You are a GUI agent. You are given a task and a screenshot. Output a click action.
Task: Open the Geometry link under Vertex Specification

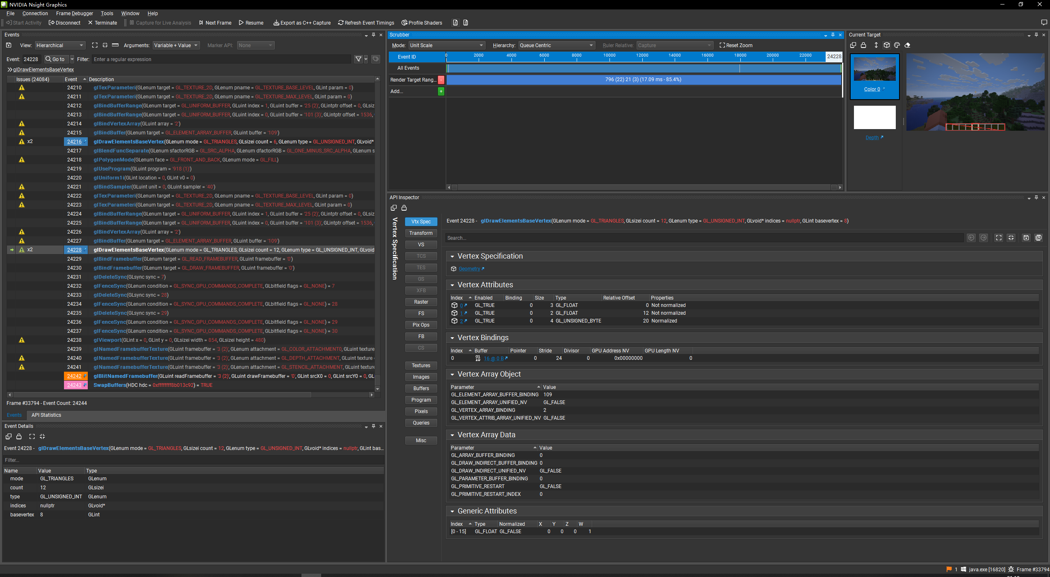(x=469, y=269)
